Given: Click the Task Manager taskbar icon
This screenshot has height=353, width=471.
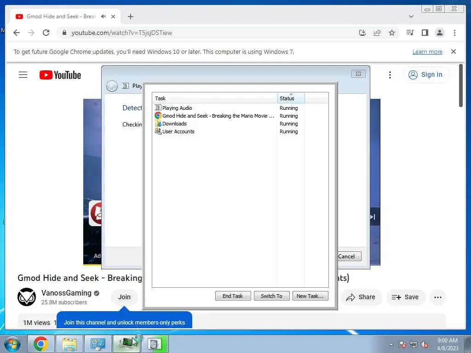Looking at the screenshot, I should 126,344.
